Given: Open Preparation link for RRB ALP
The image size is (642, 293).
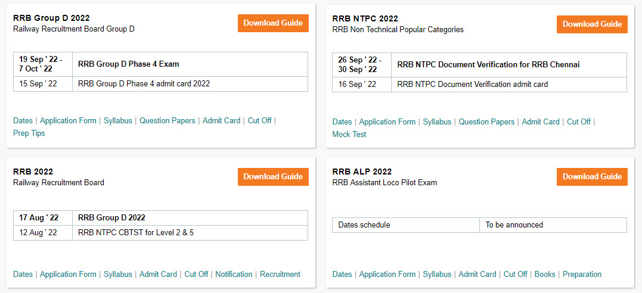Looking at the screenshot, I should pos(582,275).
